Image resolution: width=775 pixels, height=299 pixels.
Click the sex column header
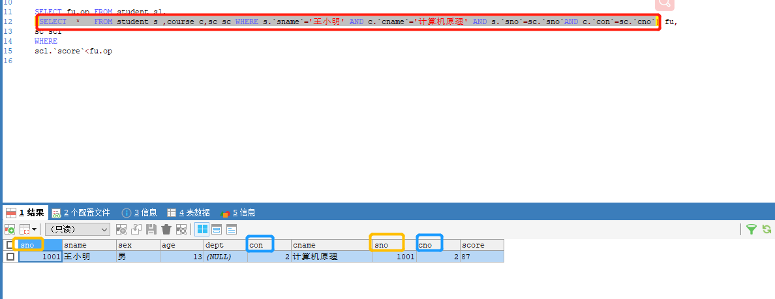click(x=138, y=245)
